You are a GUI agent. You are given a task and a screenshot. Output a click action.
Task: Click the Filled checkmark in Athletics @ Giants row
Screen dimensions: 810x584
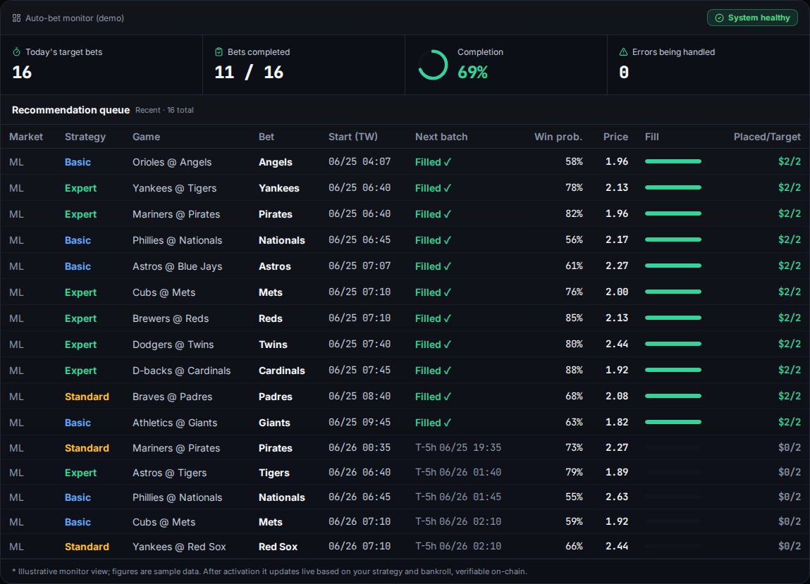448,423
